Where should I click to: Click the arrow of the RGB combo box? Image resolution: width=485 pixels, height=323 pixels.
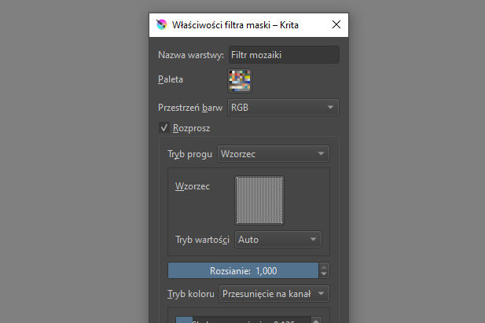click(x=330, y=107)
